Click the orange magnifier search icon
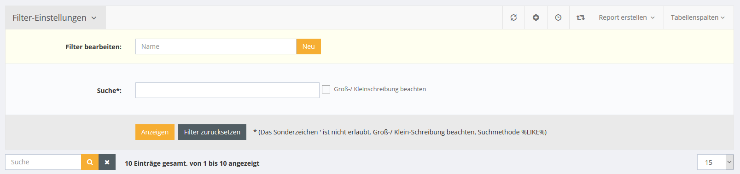 pyautogui.click(x=90, y=162)
